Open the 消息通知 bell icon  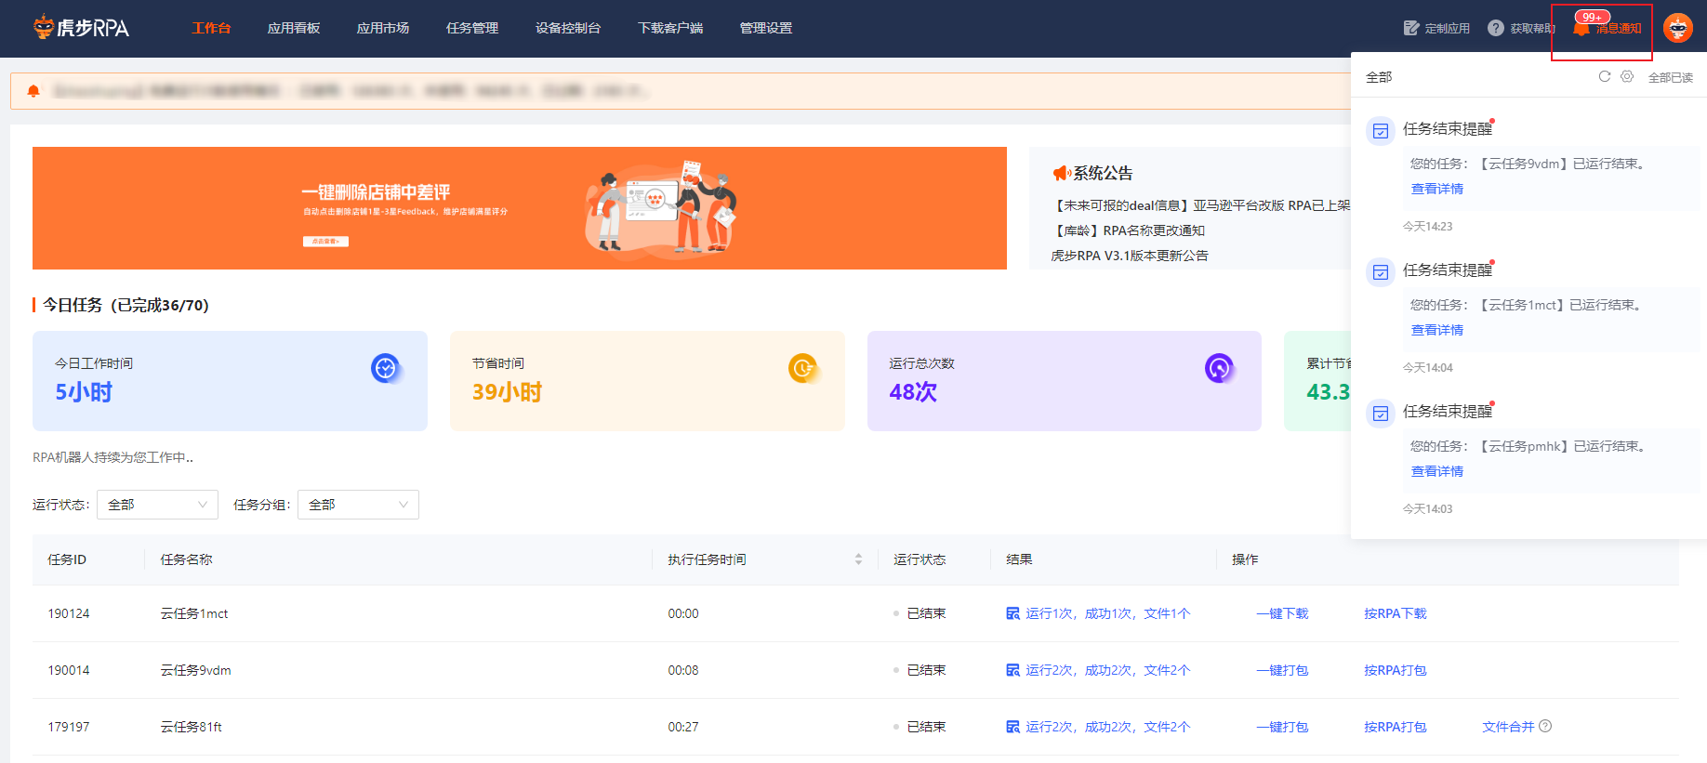pyautogui.click(x=1581, y=29)
